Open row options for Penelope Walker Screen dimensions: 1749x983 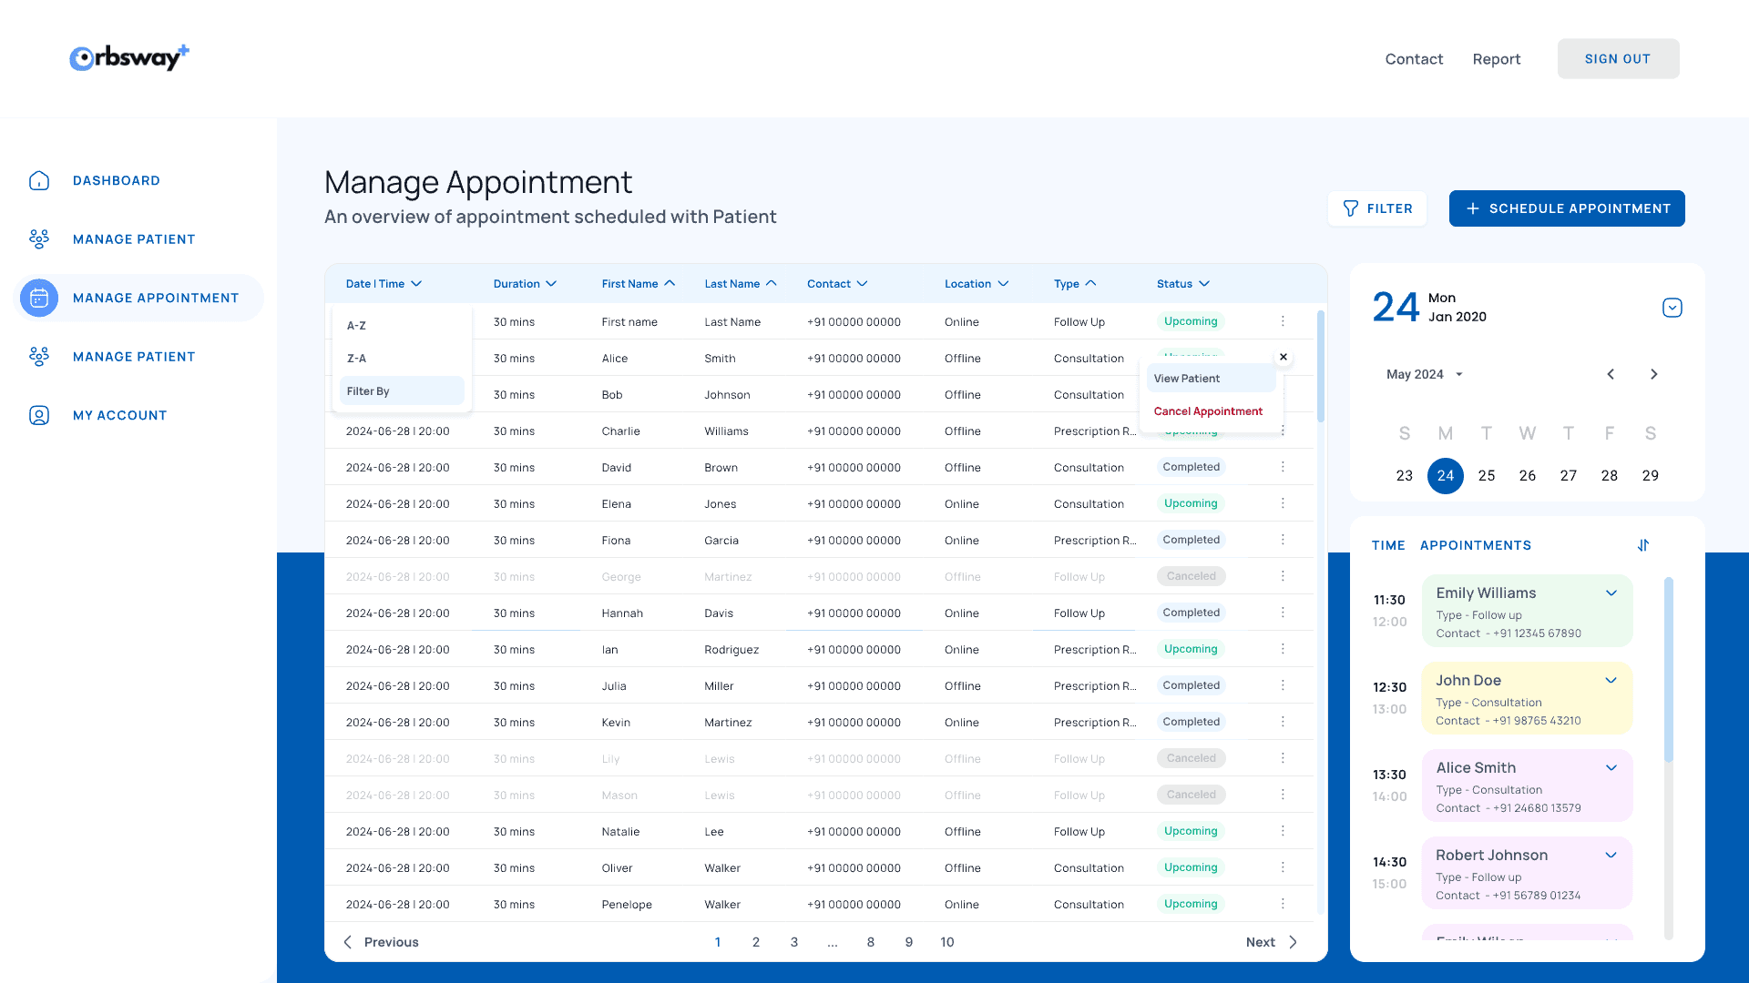click(x=1283, y=904)
